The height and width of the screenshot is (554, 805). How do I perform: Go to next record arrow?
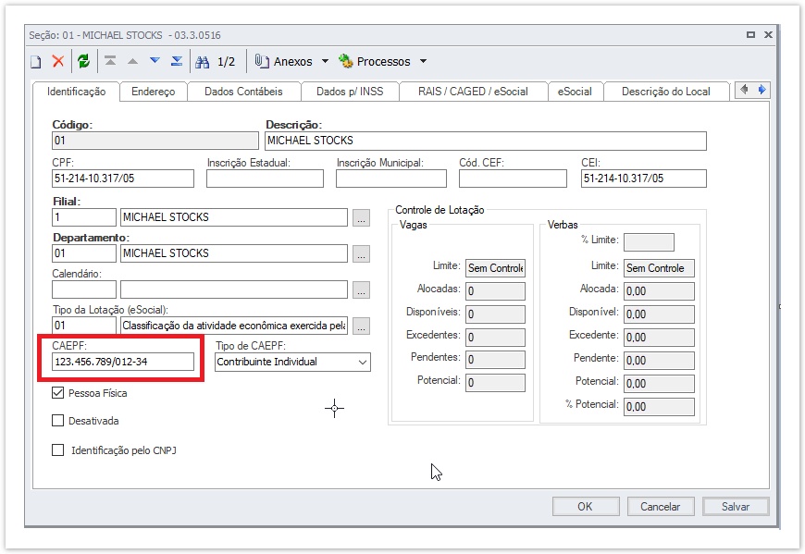155,61
